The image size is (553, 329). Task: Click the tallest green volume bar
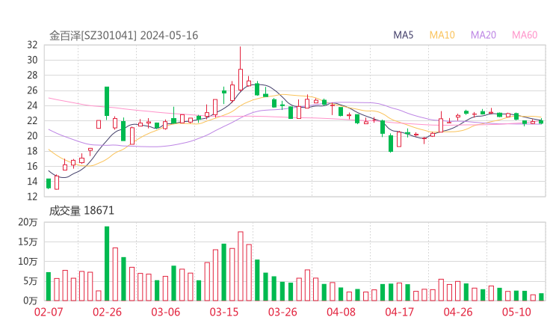(x=107, y=264)
